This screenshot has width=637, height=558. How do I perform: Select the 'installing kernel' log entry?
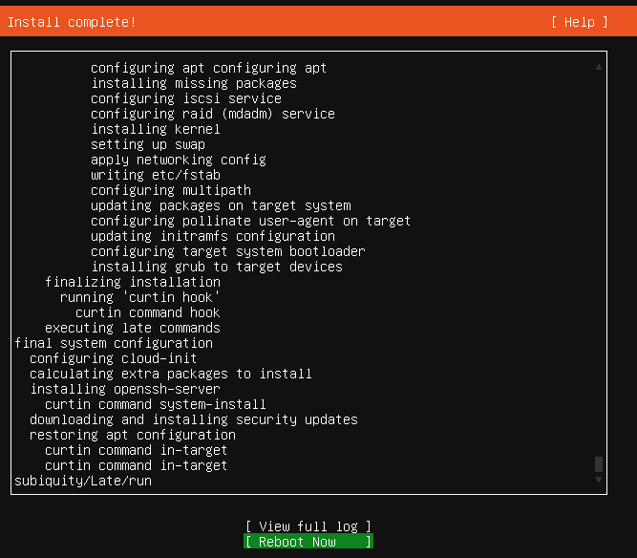click(x=156, y=129)
